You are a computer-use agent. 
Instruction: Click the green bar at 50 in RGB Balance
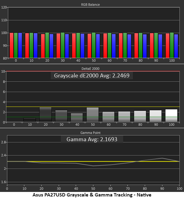(x=94, y=45)
